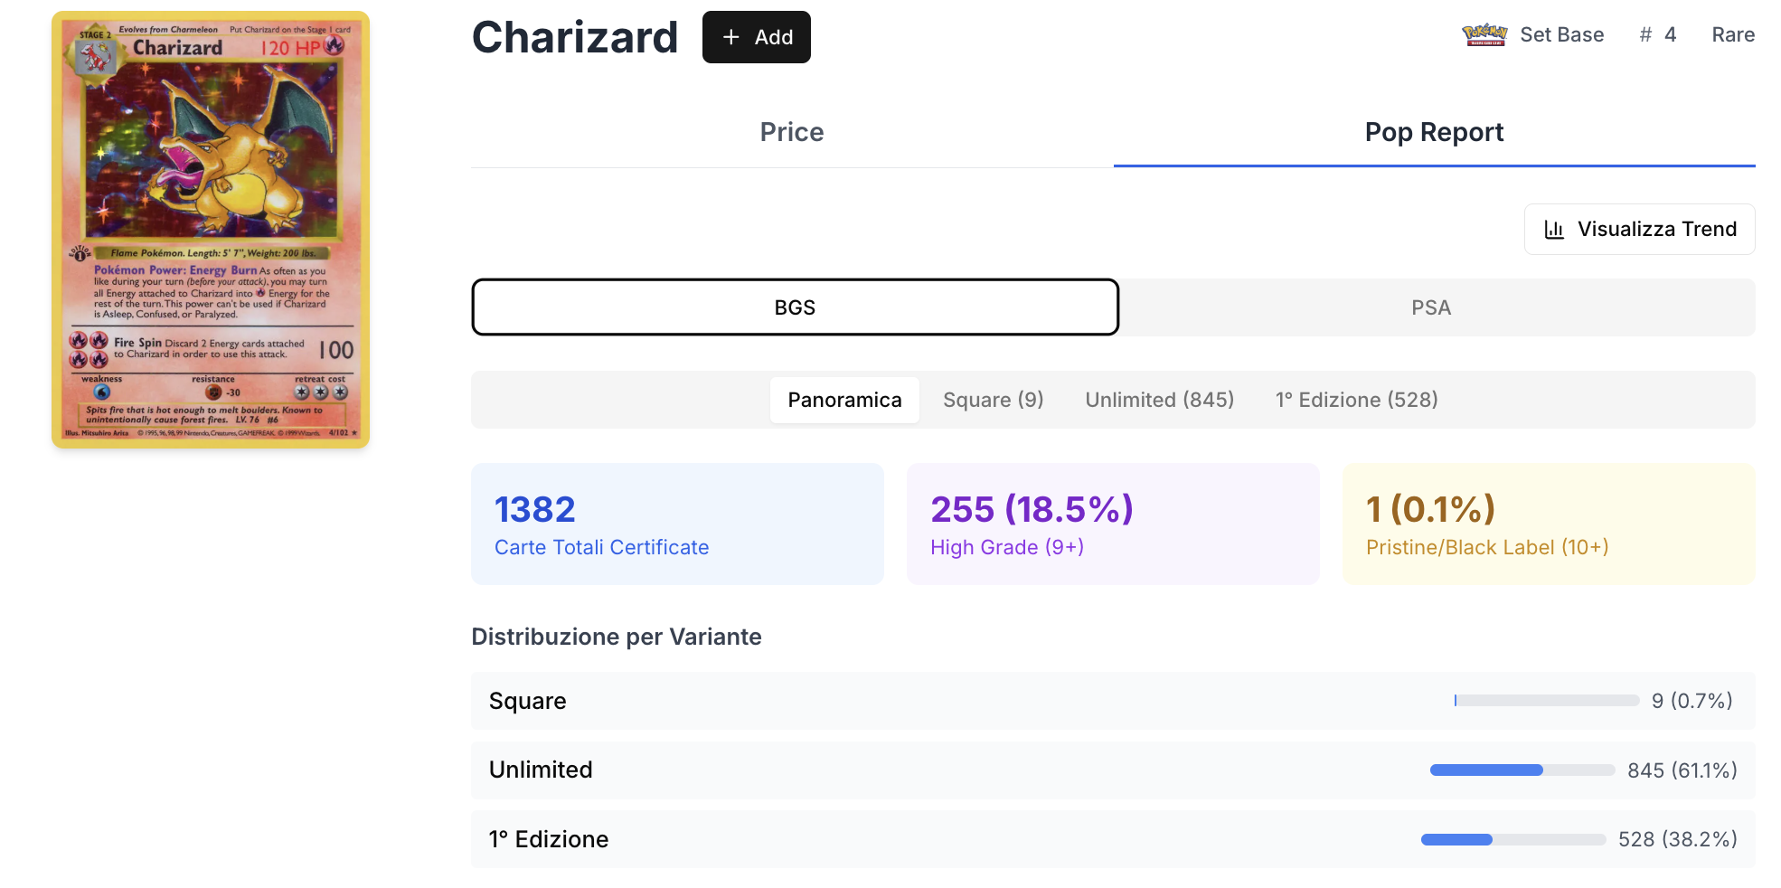1781x888 pixels.
Task: Show the Unlimited (845) variant tab
Action: [1159, 400]
